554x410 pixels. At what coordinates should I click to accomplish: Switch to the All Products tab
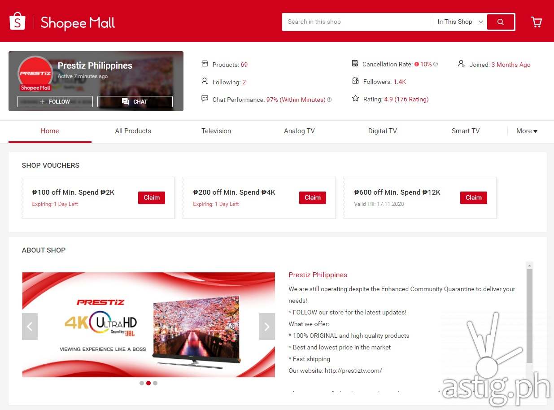click(x=133, y=131)
